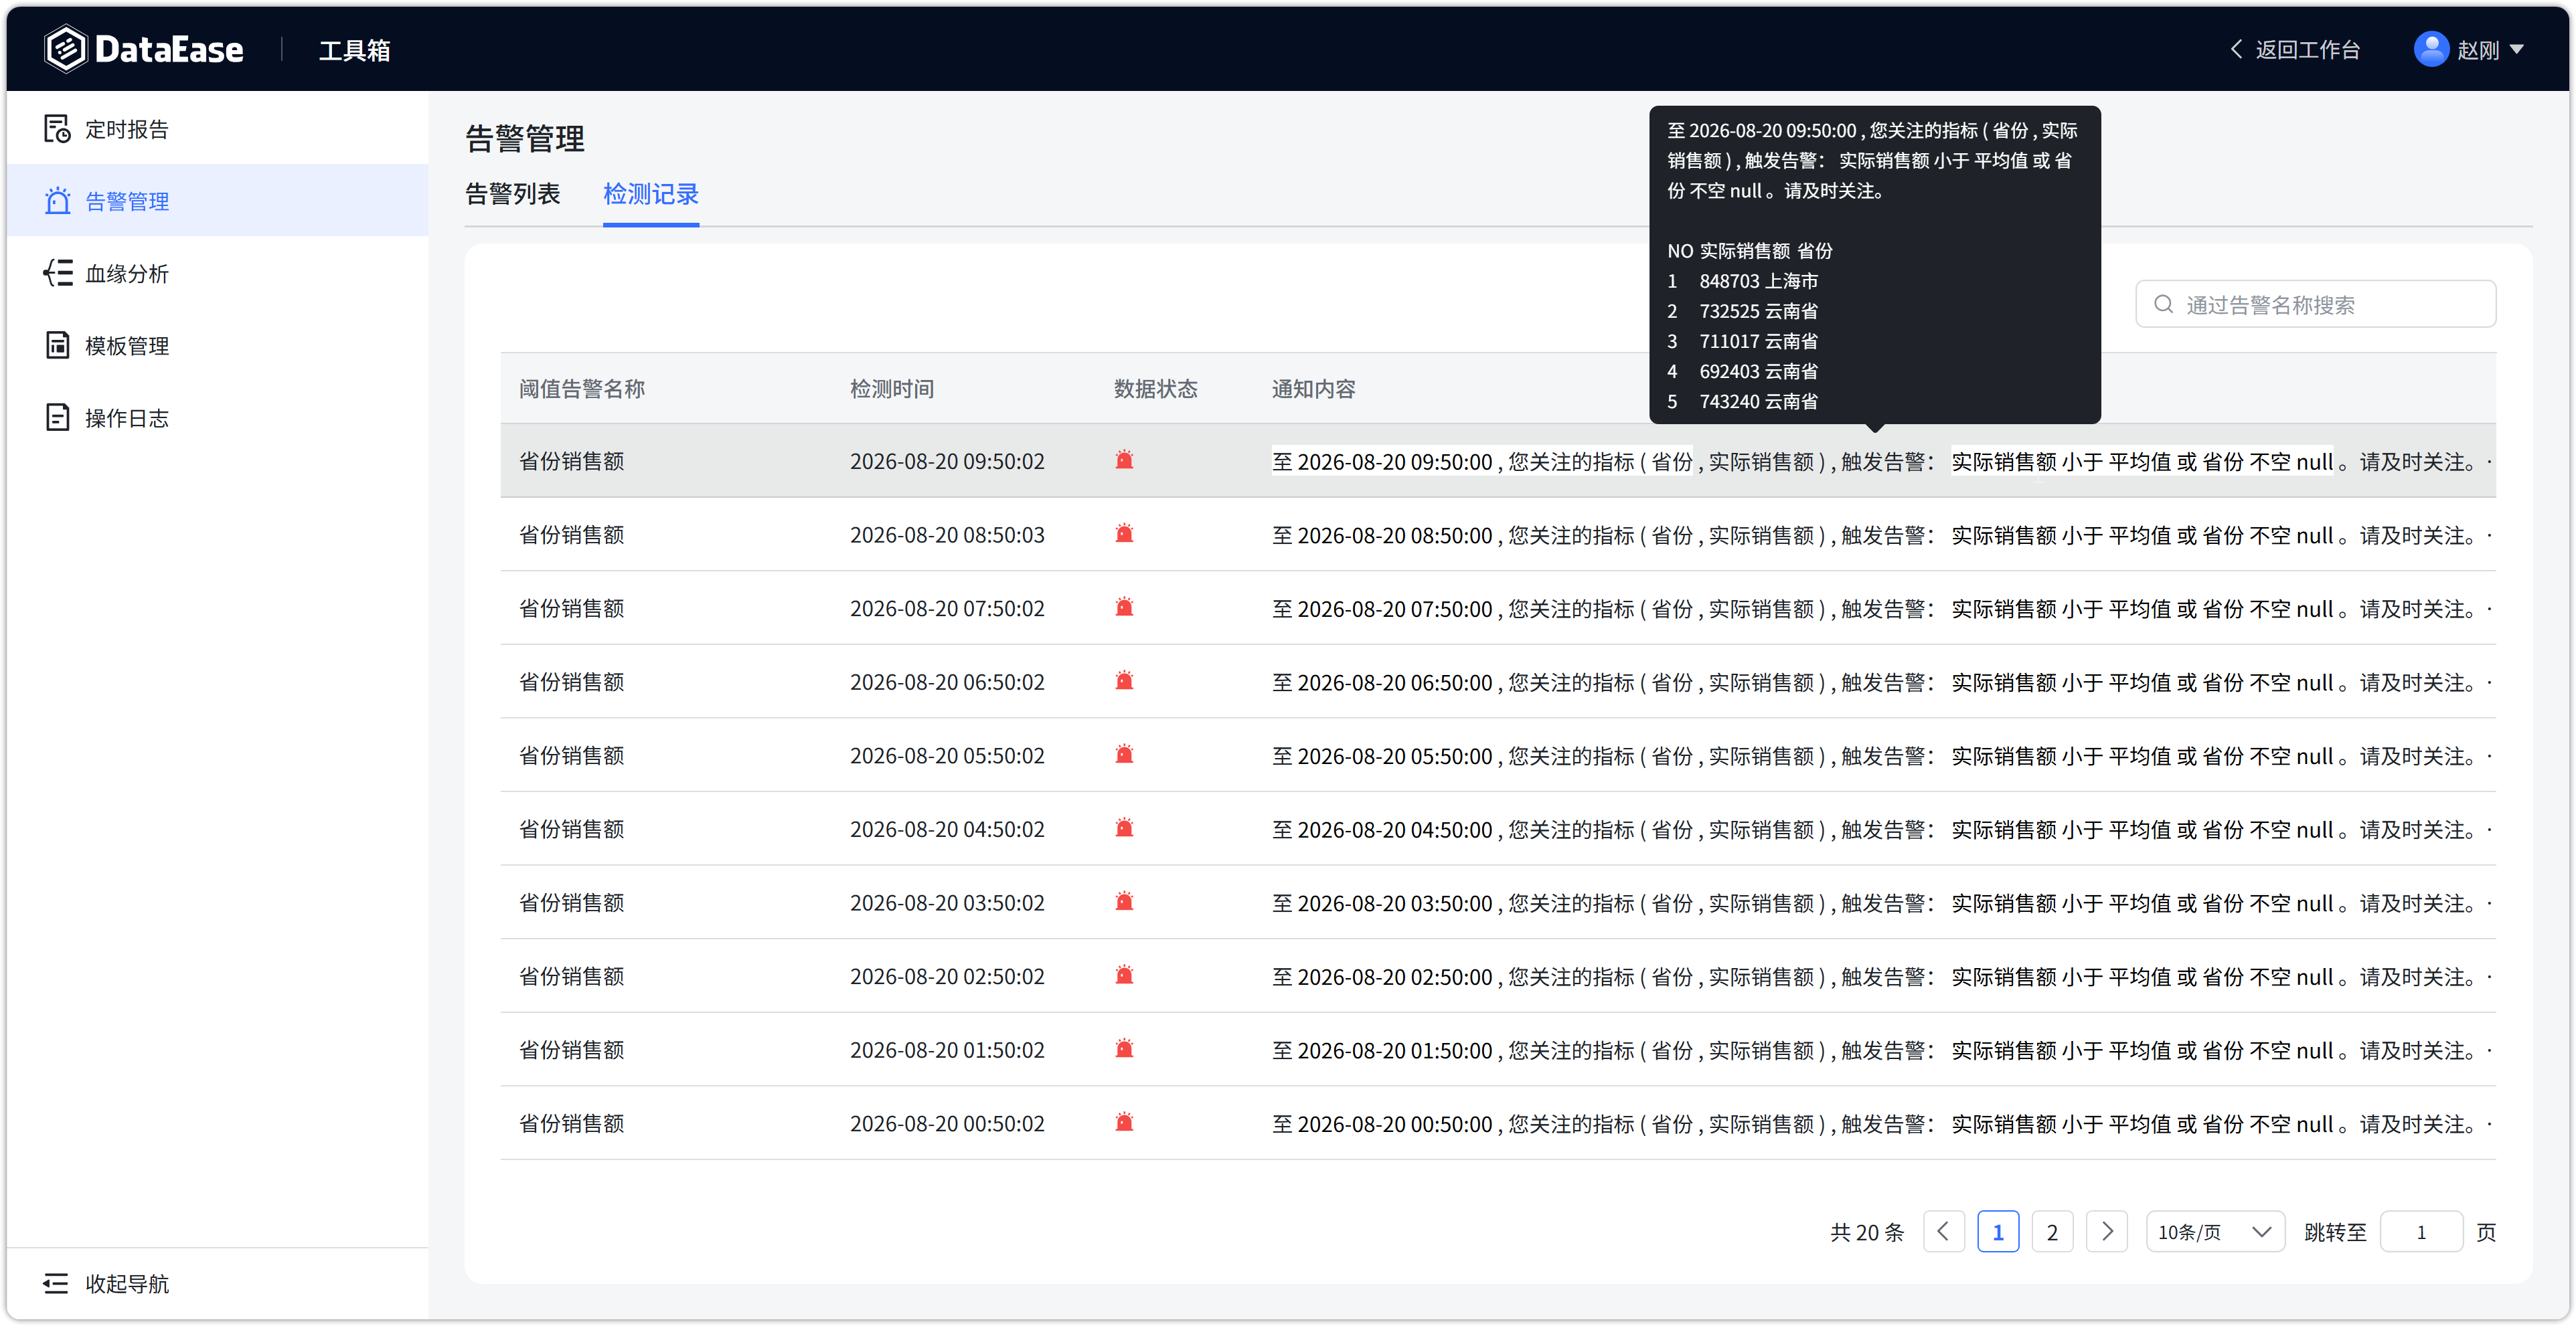Open the 血缘分析 lineage icon
2576x1326 pixels.
[x=57, y=273]
